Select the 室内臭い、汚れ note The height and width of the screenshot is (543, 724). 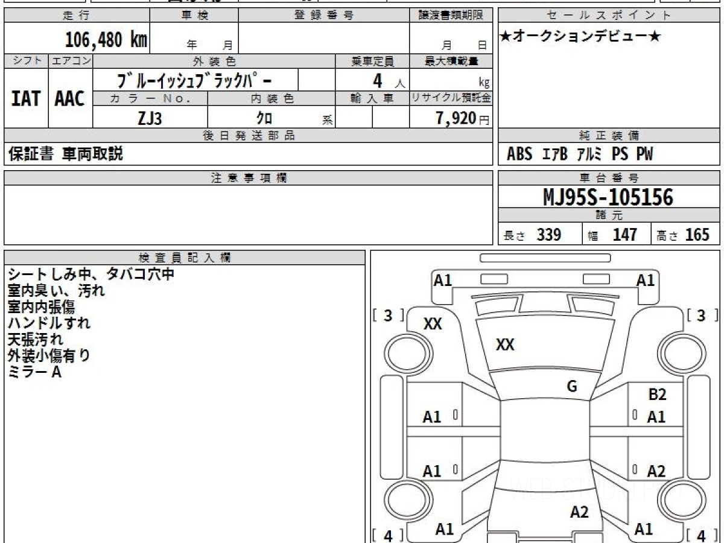pyautogui.click(x=57, y=290)
